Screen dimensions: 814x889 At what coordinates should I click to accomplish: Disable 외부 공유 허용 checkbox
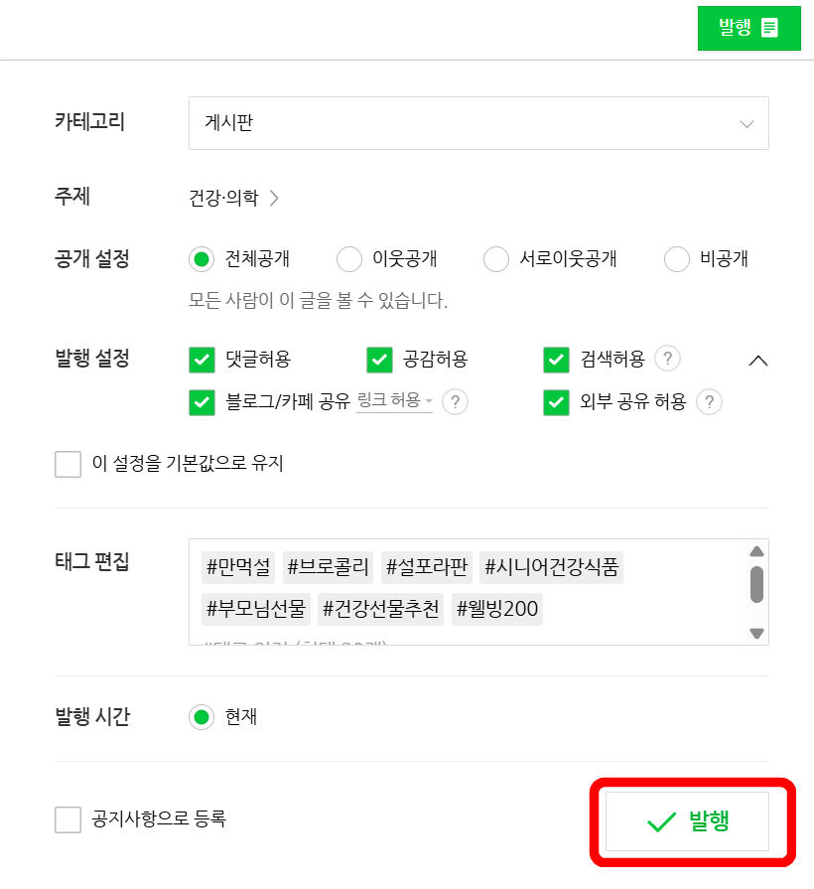click(x=556, y=401)
